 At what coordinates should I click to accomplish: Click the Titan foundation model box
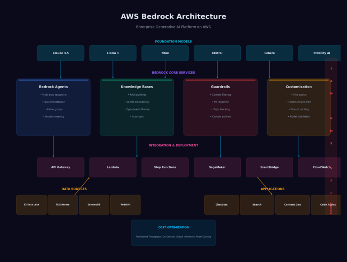[165, 53]
